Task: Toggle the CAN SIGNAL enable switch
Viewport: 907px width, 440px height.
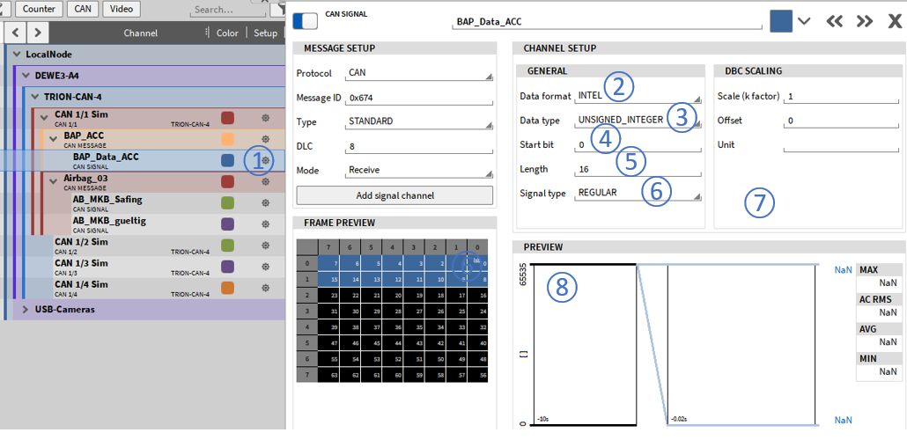Action: point(307,19)
